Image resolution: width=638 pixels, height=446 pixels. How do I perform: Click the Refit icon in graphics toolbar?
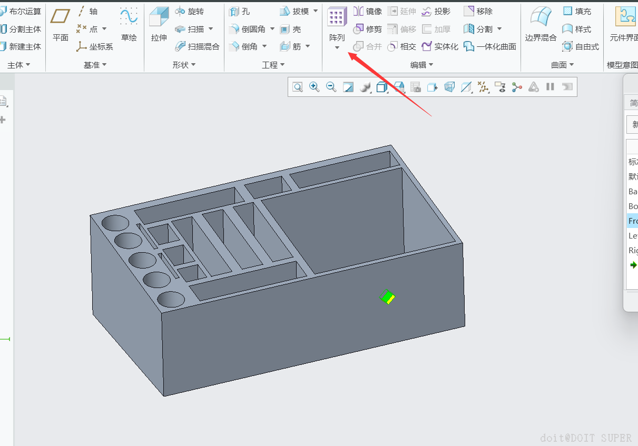click(x=298, y=87)
